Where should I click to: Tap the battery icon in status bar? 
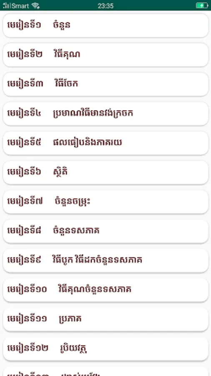click(202, 5)
